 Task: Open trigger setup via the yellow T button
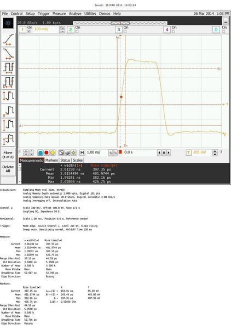189,152
